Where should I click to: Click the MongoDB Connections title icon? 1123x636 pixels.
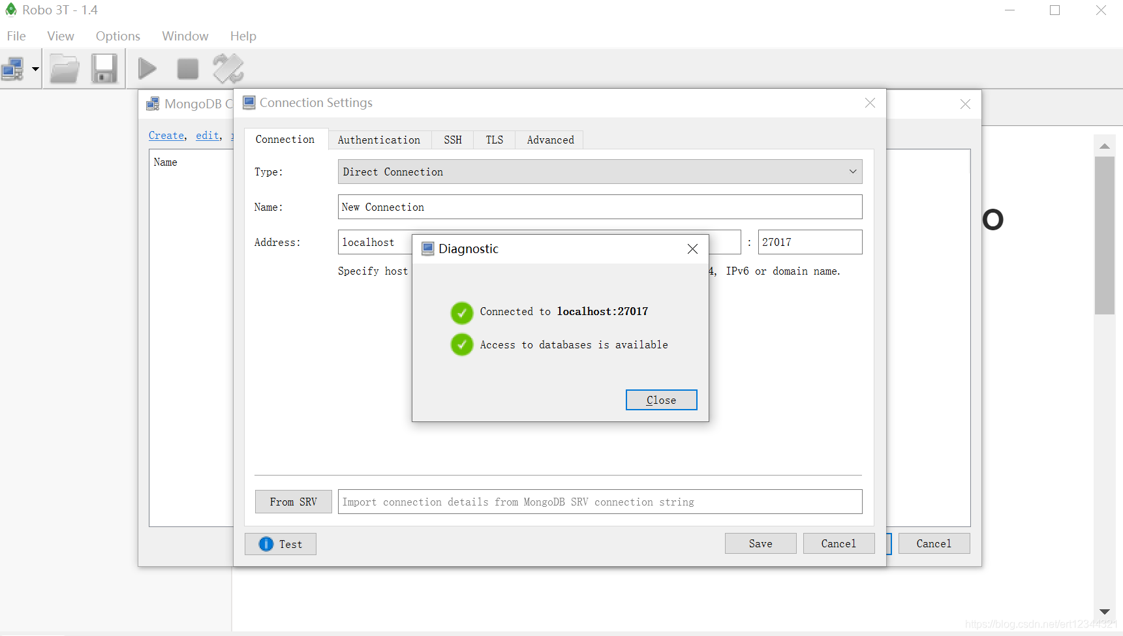[x=153, y=104]
